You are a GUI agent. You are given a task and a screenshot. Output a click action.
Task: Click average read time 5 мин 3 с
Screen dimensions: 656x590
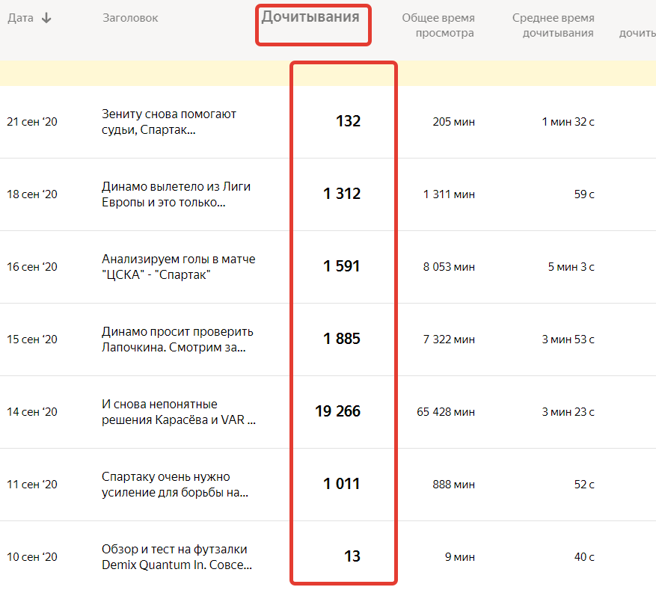click(x=571, y=267)
